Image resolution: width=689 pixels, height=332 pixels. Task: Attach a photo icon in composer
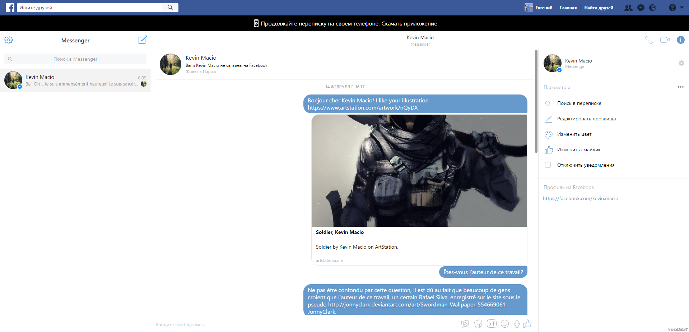[465, 324]
